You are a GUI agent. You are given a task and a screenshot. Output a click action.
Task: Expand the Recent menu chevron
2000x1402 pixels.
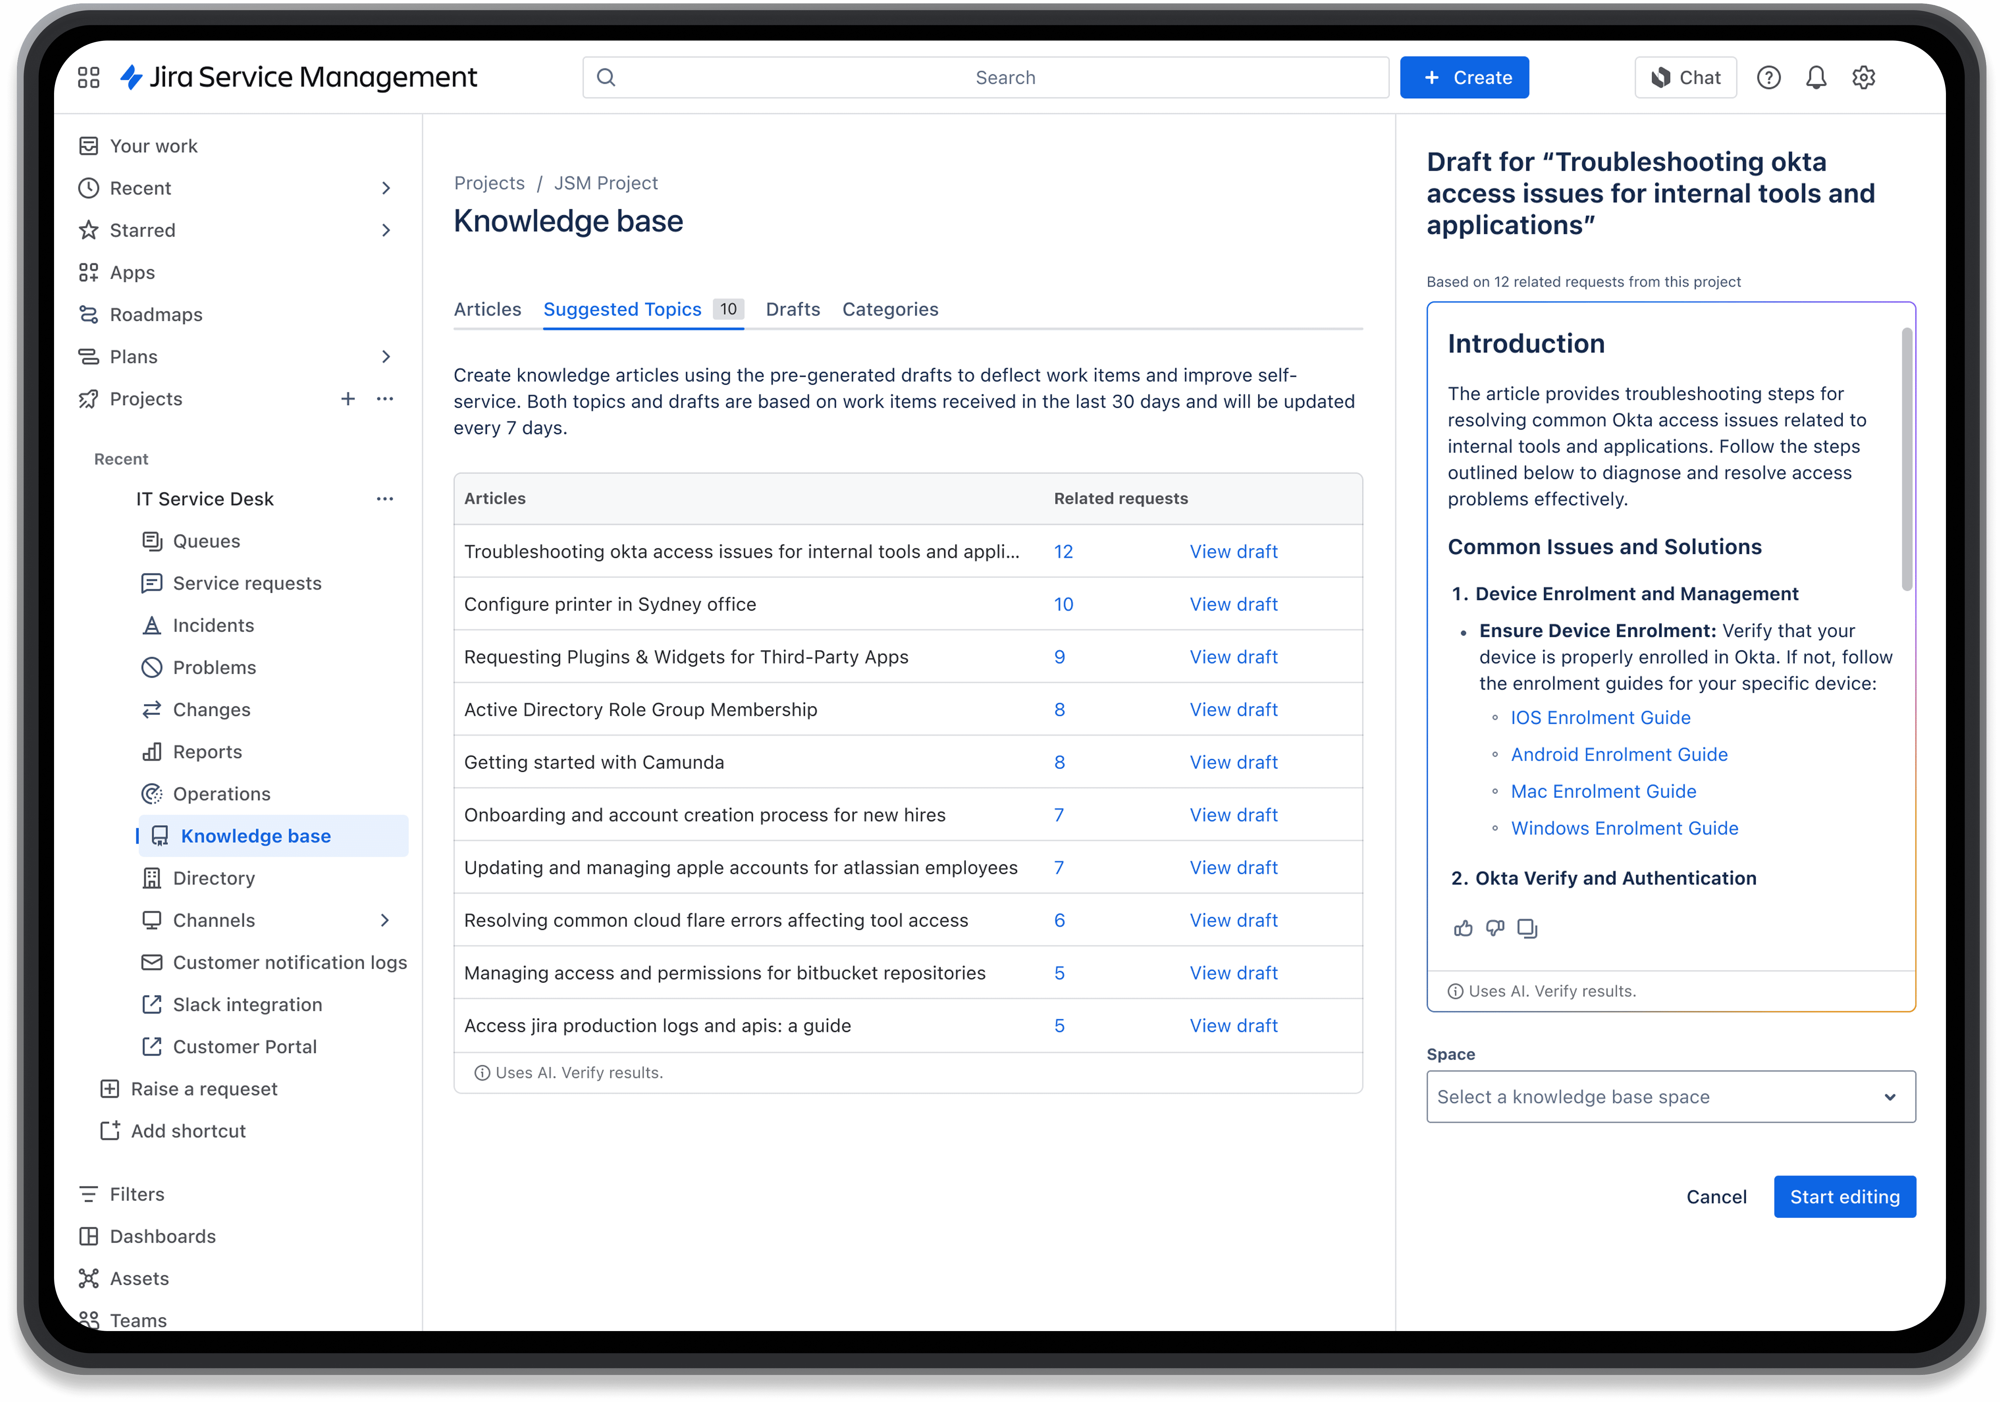(x=386, y=188)
